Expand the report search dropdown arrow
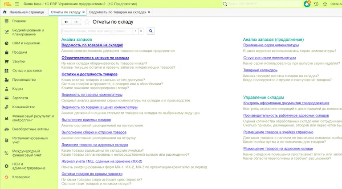 pyautogui.click(x=135, y=31)
